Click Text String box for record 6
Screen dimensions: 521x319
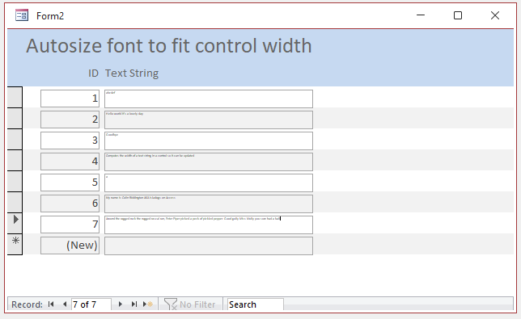tap(209, 204)
